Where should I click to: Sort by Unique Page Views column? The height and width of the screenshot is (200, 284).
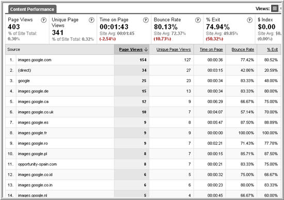(x=173, y=50)
